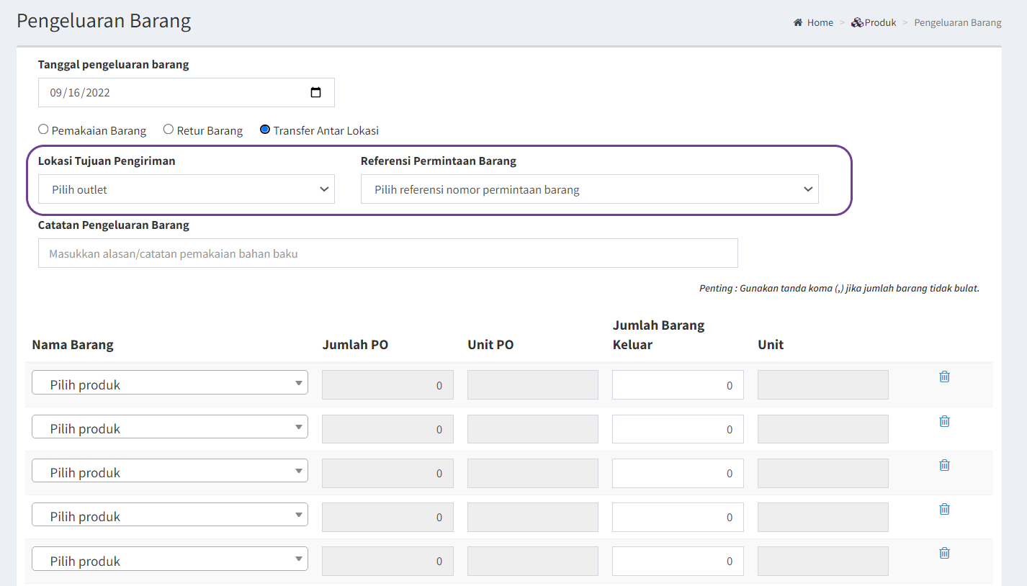
Task: Open the Pilih outlet dropdown
Action: pos(187,189)
